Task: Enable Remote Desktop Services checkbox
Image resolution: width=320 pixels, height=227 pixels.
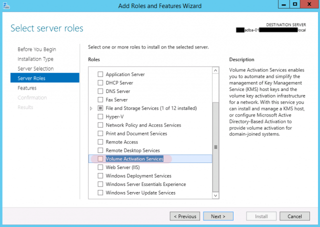Action: (100, 150)
